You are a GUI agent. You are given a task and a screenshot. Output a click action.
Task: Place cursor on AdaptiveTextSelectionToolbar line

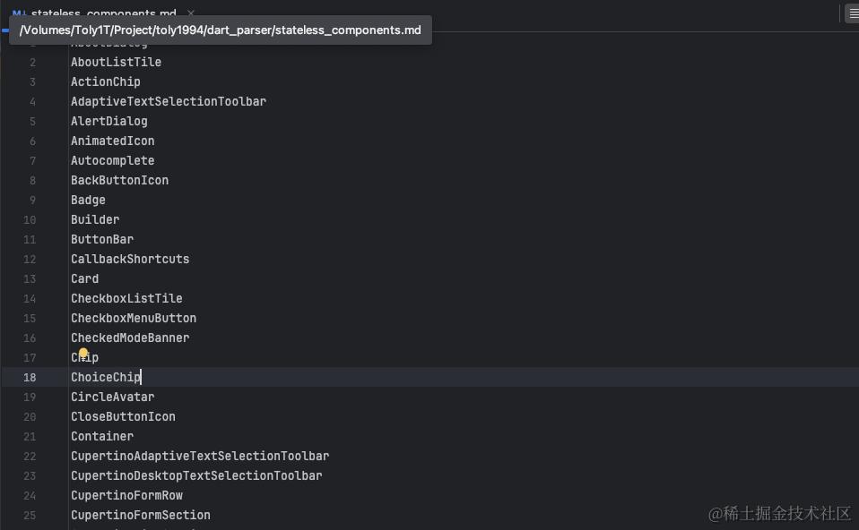tap(169, 102)
